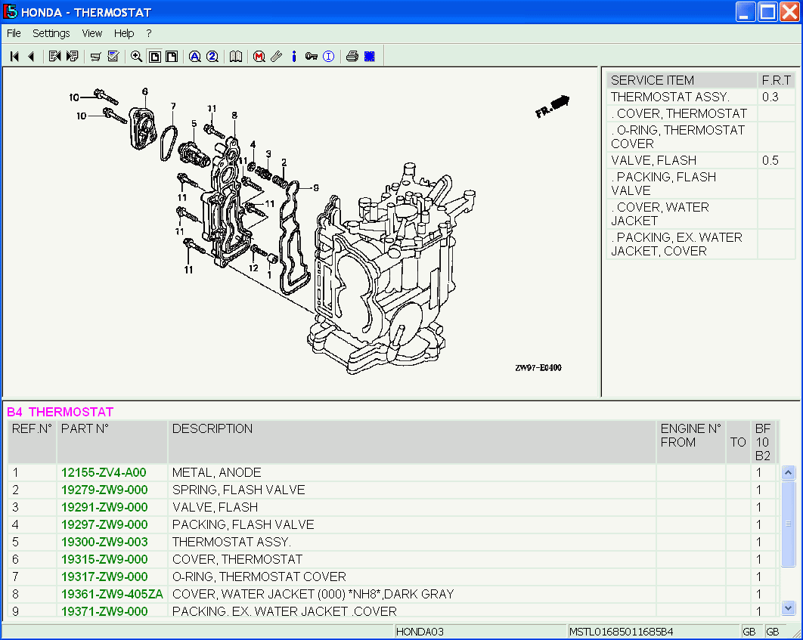Click the next list page icon
The height and width of the screenshot is (640, 803).
coord(72,56)
